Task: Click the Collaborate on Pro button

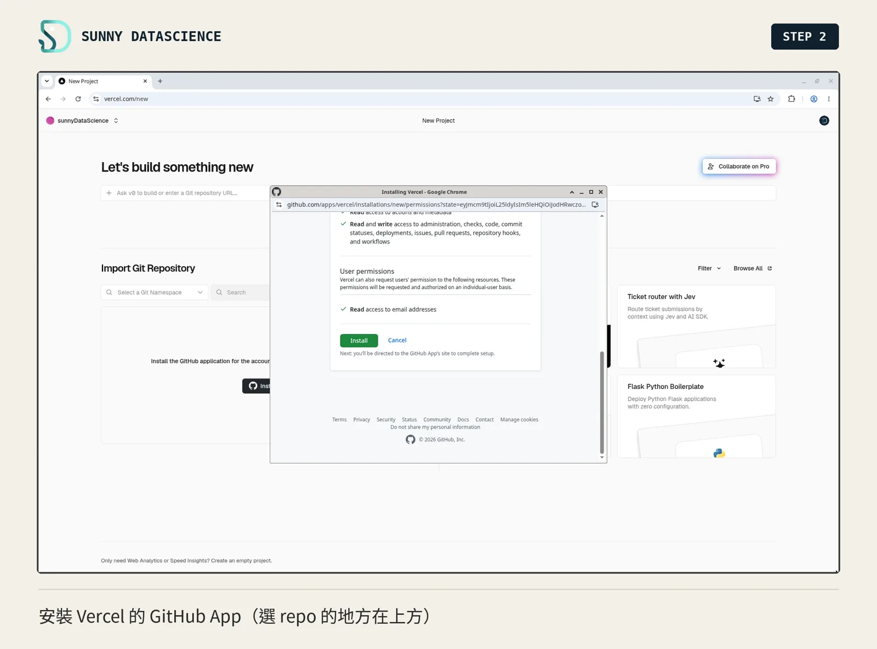Action: pos(739,166)
